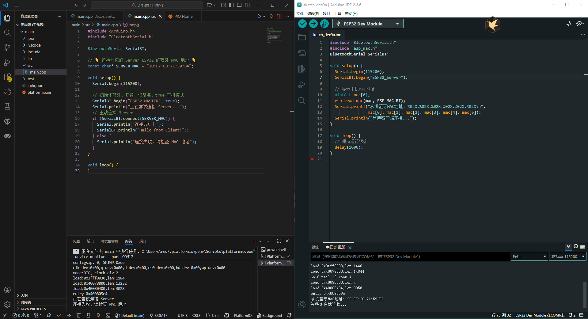Image resolution: width=588 pixels, height=319 pixels.
Task: Click Arduino IDE Upload arrow button
Action: coord(313,24)
